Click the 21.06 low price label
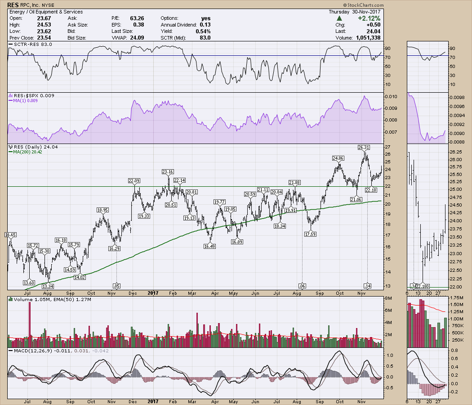This screenshot has width=472, height=405. [x=356, y=199]
